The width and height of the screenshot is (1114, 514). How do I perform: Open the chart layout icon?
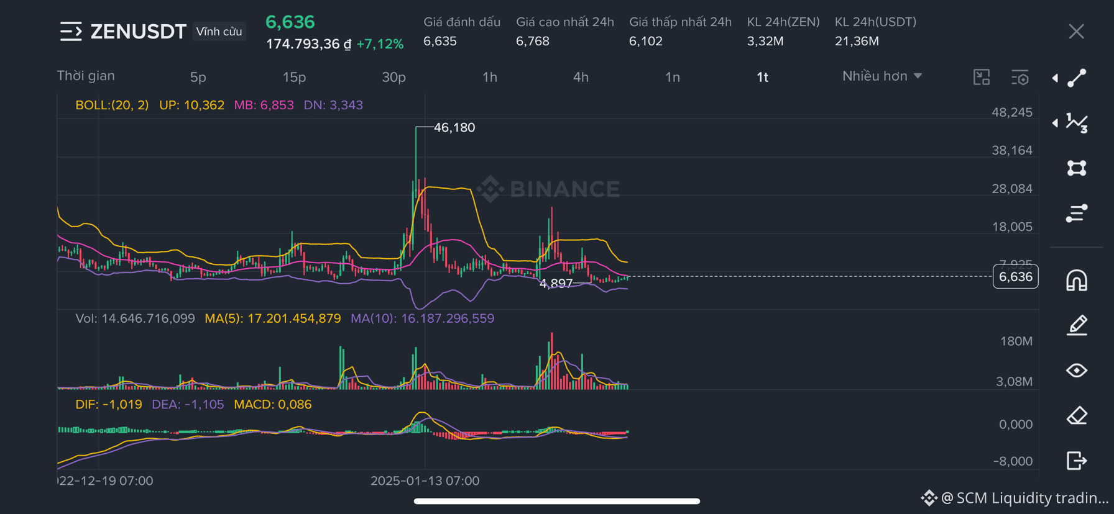tap(982, 77)
